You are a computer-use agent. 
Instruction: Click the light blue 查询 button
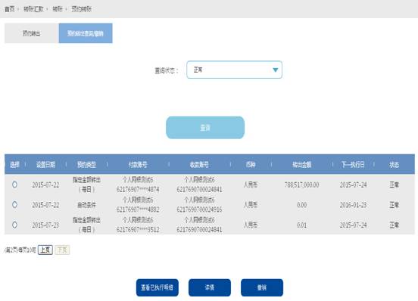pyautogui.click(x=205, y=128)
